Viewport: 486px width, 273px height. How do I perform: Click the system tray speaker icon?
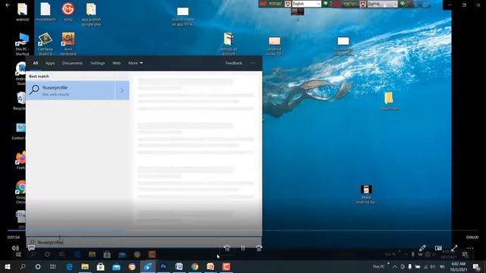[432, 266]
